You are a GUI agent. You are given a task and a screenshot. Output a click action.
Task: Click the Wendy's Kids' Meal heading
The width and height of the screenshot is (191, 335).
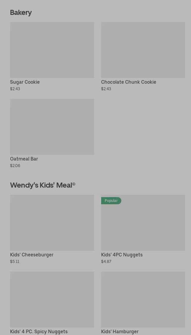(x=42, y=185)
